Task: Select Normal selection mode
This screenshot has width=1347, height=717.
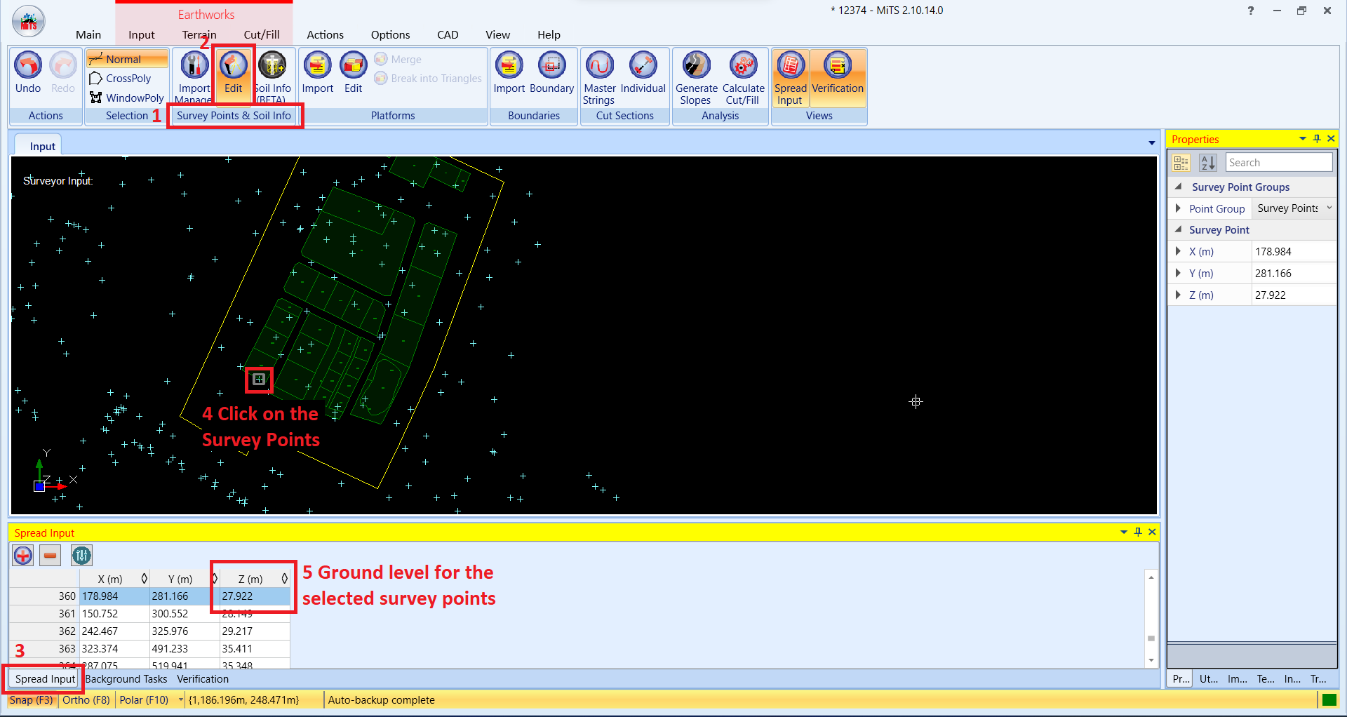Action: tap(128, 60)
